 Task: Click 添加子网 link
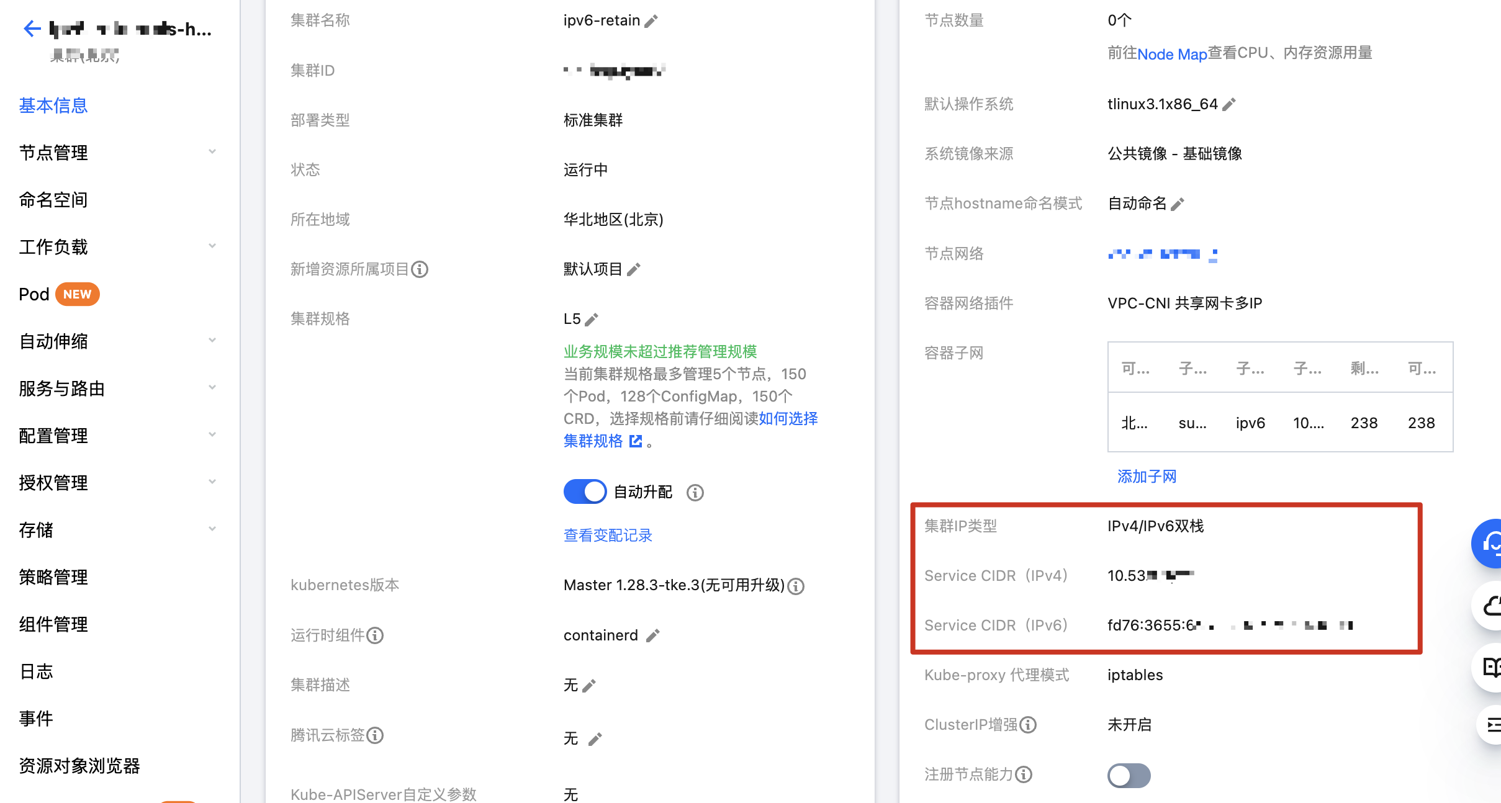[x=1147, y=477]
